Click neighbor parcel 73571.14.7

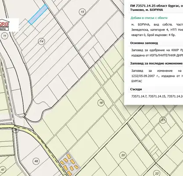139,96
